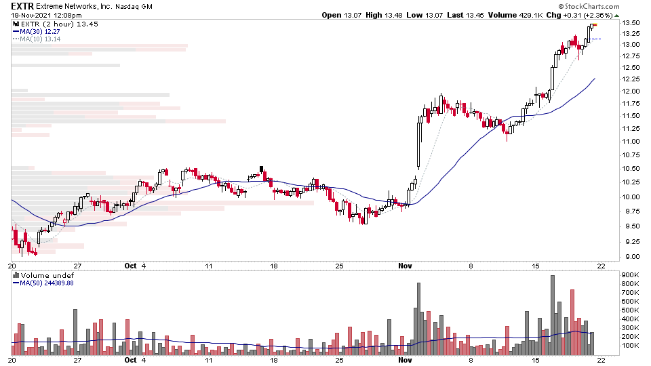Click the Volume undef legend label

(47, 276)
